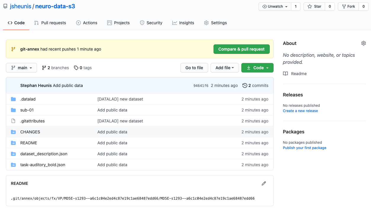The width and height of the screenshot is (371, 210).
Task: Click the Readme book icon in the About section
Action: (285, 74)
